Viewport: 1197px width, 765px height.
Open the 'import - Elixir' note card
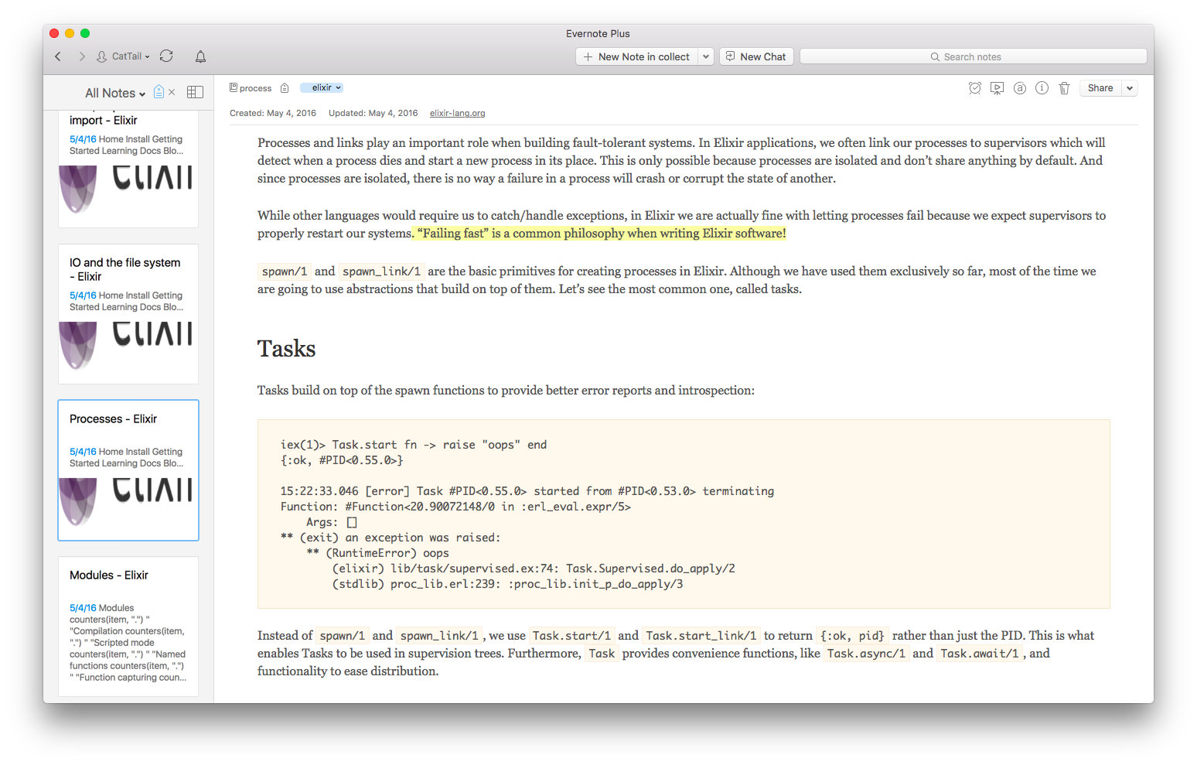click(128, 169)
